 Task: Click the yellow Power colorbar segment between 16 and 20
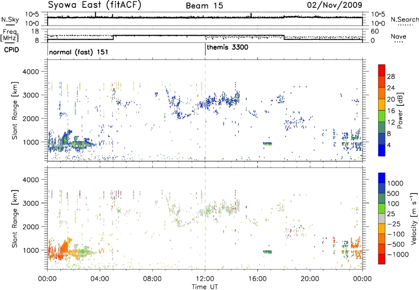click(382, 104)
